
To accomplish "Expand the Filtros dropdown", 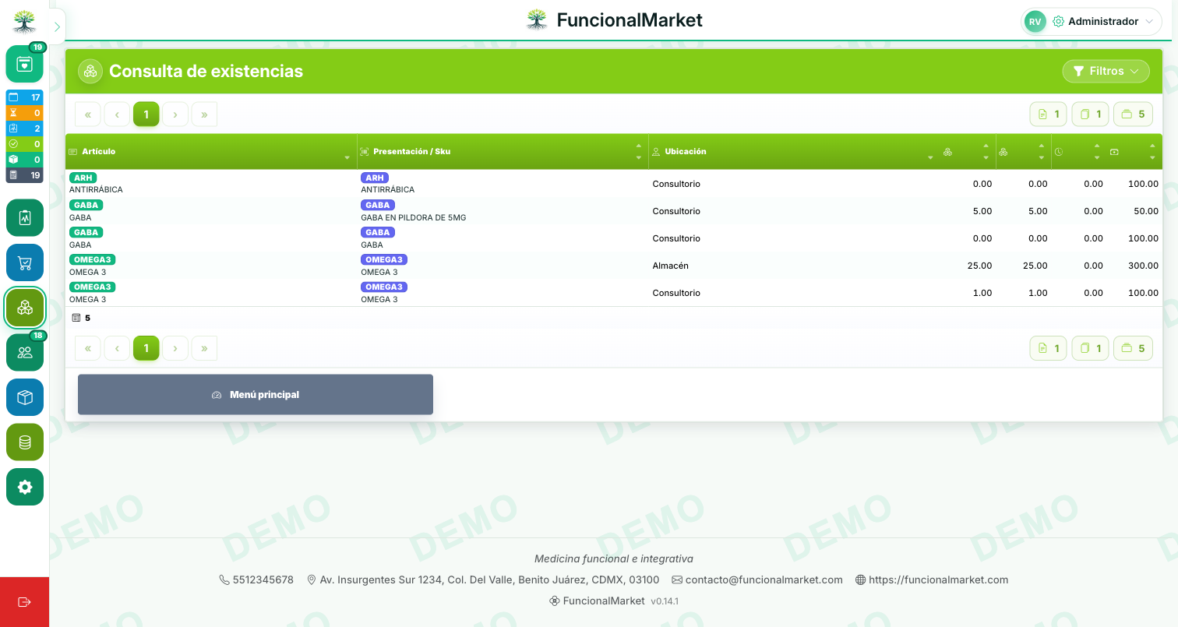I will pyautogui.click(x=1106, y=71).
